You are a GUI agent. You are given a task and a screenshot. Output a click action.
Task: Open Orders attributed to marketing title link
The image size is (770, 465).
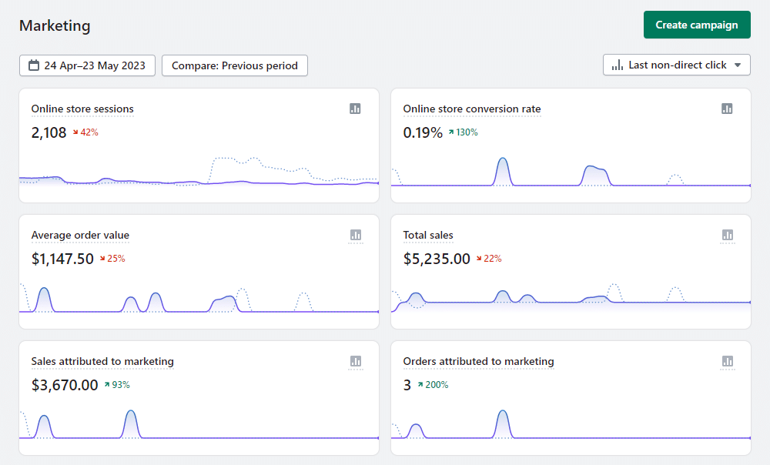pos(478,361)
